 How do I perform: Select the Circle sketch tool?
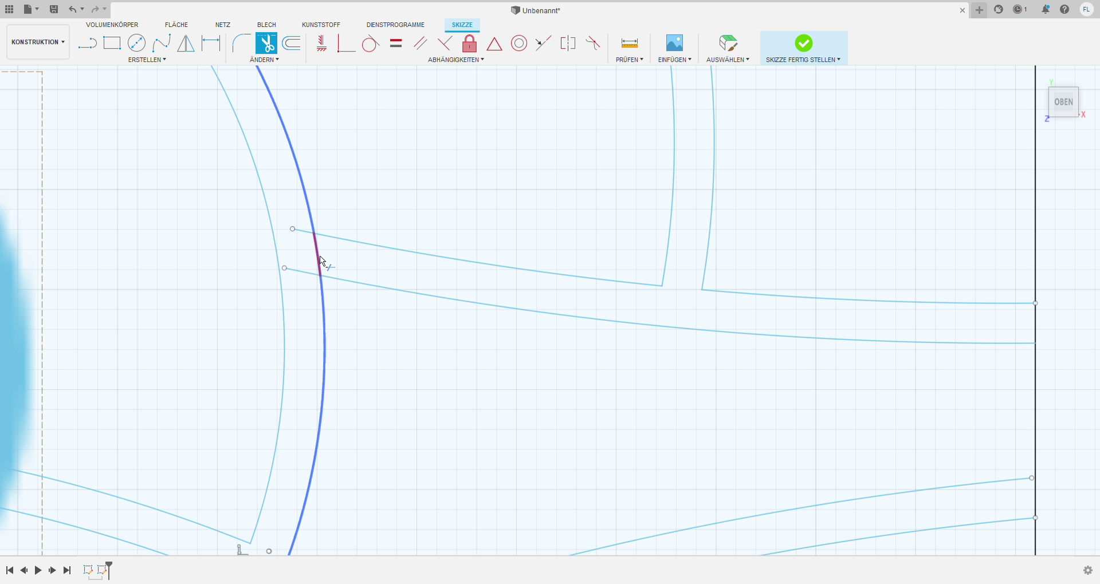(x=136, y=43)
